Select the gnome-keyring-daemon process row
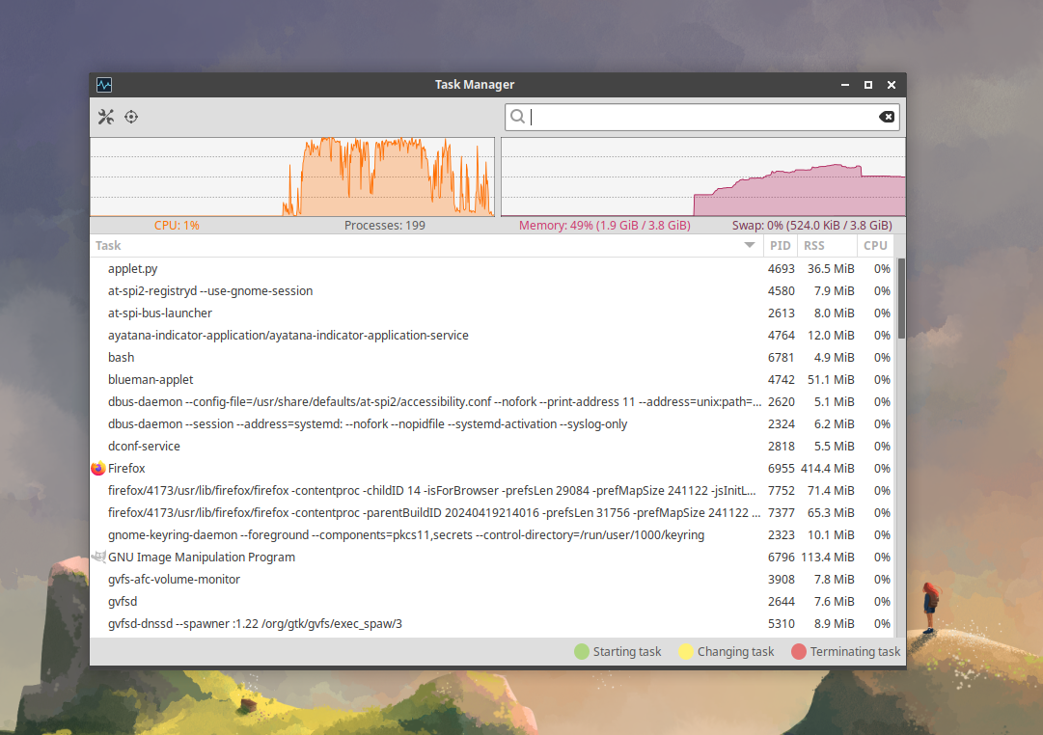This screenshot has width=1043, height=735. (x=493, y=534)
